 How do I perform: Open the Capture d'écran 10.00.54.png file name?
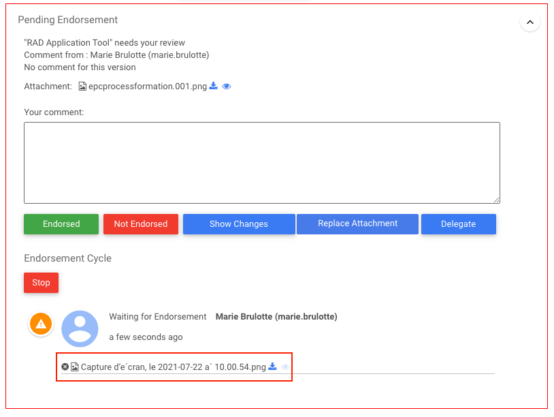click(x=173, y=367)
